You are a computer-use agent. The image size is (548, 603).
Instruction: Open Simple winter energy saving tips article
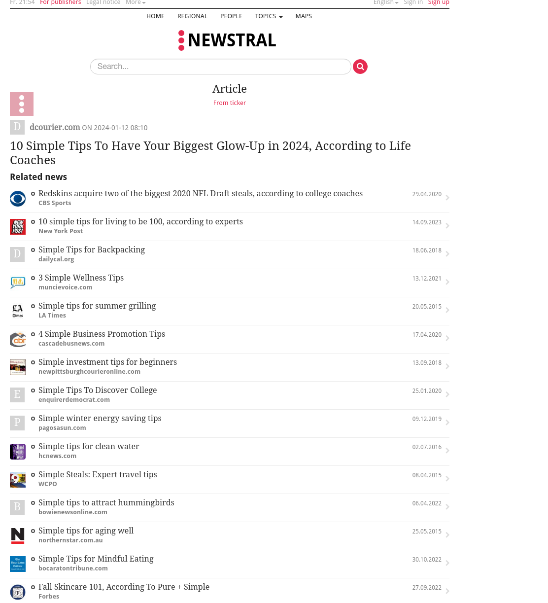click(100, 418)
